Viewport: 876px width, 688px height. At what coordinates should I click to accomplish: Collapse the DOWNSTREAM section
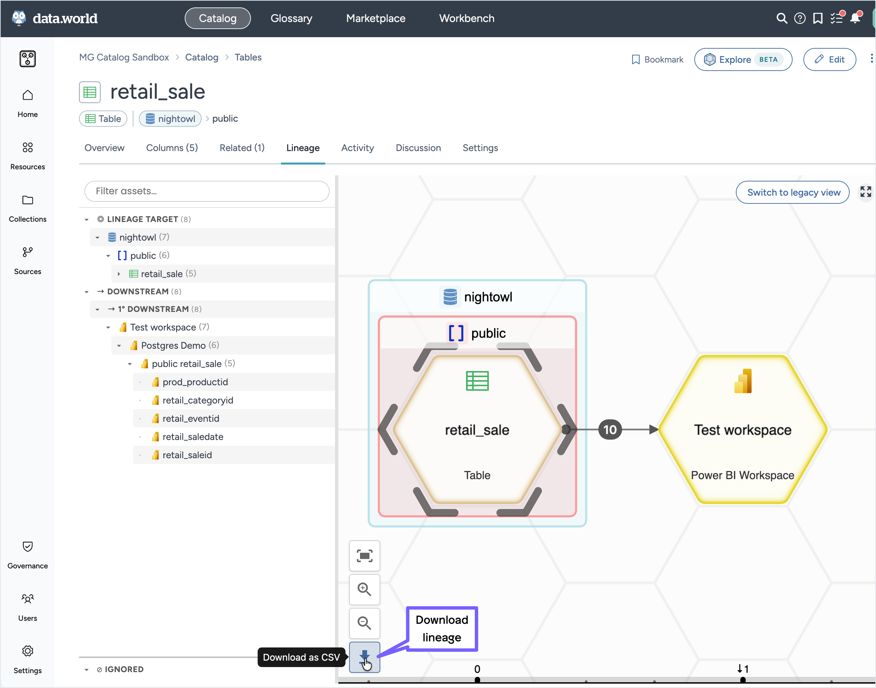86,292
